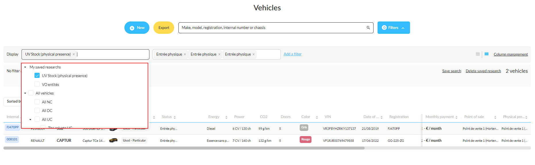This screenshot has height=165, width=535.
Task: Click registration GG-225-ZG cell
Action: click(396, 141)
